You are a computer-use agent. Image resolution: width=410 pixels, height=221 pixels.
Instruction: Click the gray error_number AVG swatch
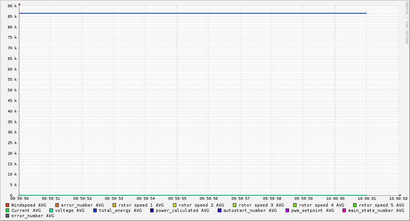tap(8, 216)
